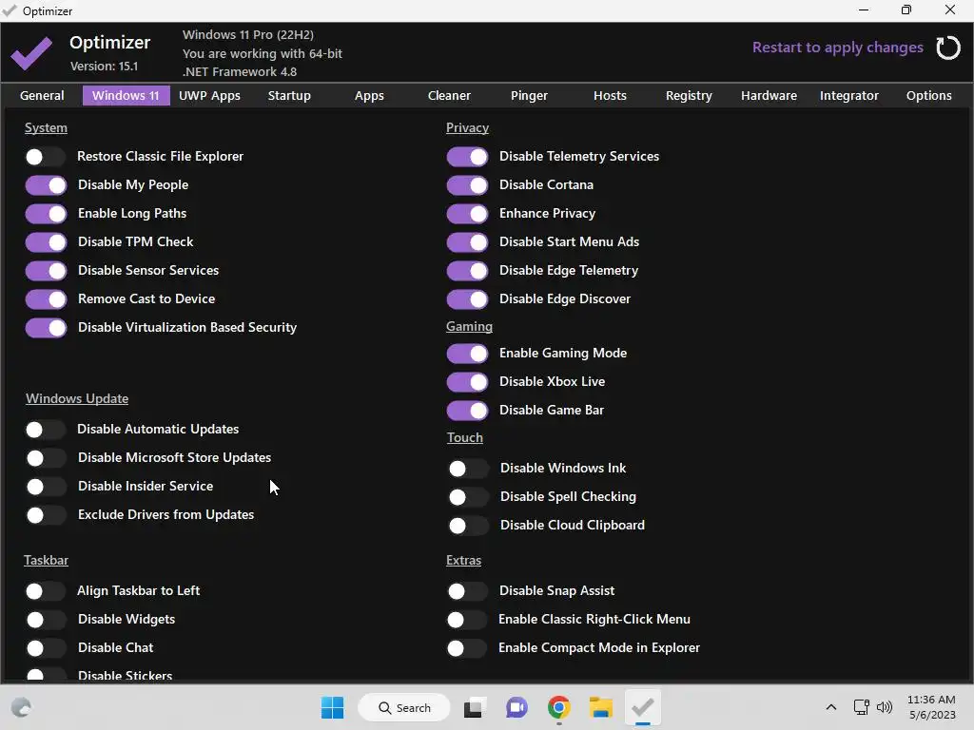
Task: Open the volume tray icon
Action: click(885, 707)
